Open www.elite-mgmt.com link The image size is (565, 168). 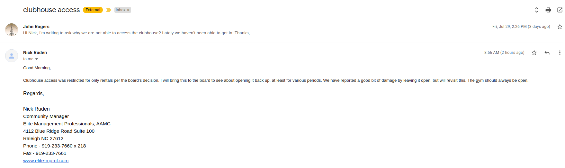[46, 161]
